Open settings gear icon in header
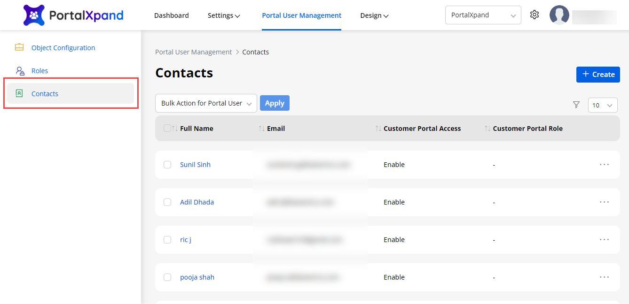 pyautogui.click(x=534, y=15)
